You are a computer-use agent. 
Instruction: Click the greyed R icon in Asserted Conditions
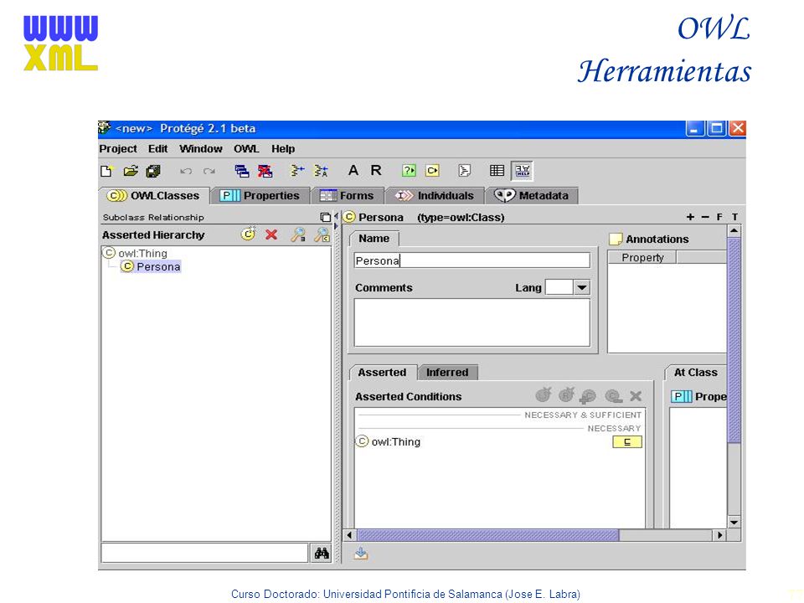click(x=566, y=395)
